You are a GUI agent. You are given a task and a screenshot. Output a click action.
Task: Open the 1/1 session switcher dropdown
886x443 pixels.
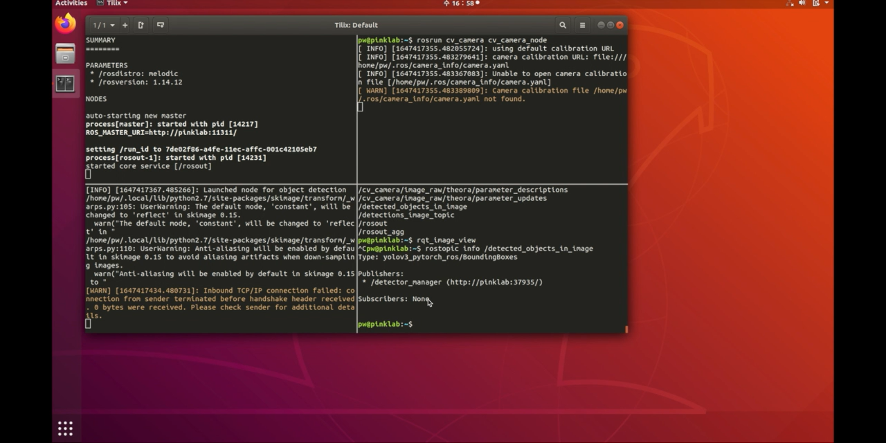(104, 25)
